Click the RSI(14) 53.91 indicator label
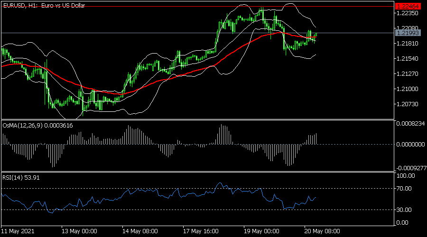 [x=20, y=178]
